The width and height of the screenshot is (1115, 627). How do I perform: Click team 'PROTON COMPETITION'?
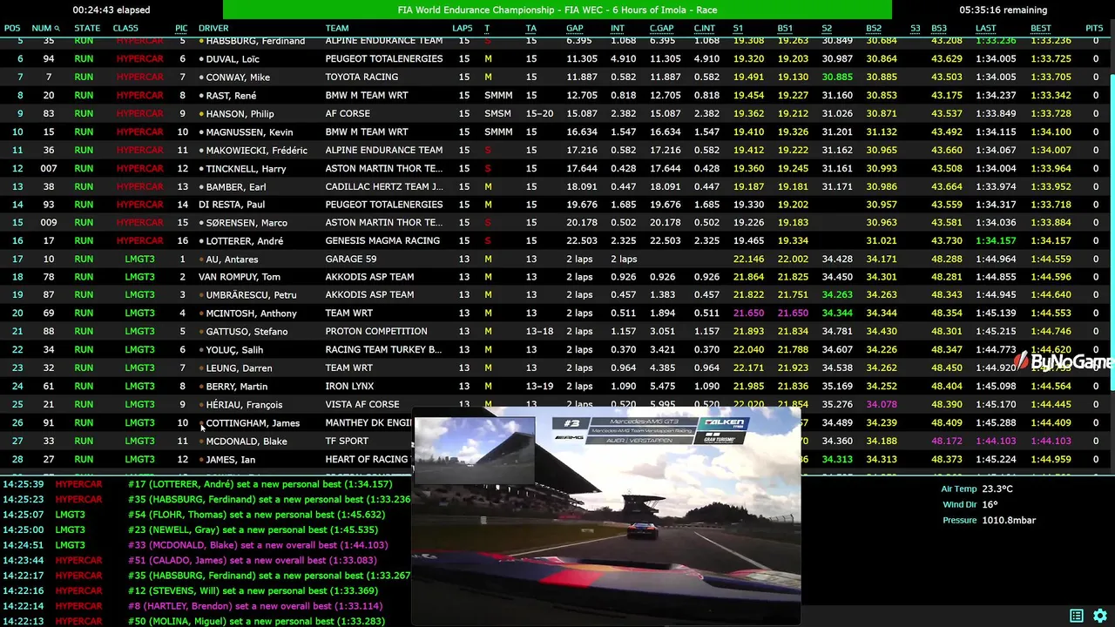[x=376, y=331]
